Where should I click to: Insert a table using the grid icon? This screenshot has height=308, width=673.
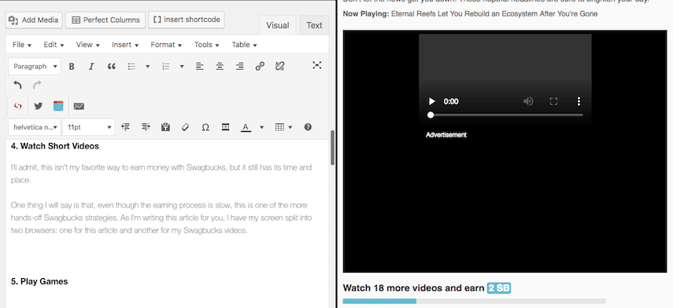[x=279, y=127]
